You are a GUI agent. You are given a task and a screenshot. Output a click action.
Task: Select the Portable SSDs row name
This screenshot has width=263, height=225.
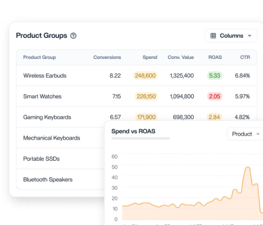click(x=41, y=159)
